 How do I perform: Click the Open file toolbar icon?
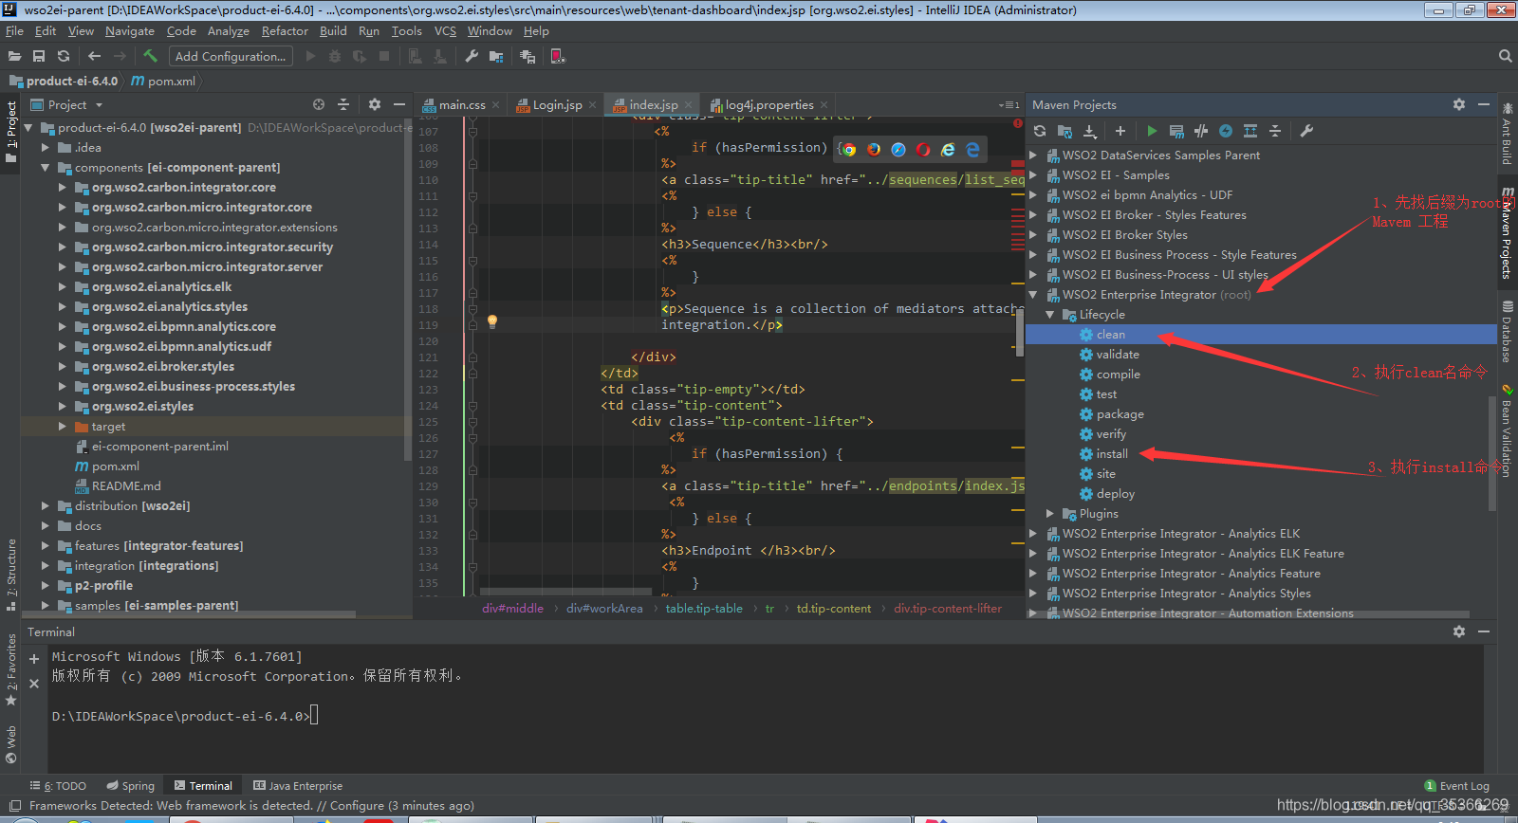[14, 57]
